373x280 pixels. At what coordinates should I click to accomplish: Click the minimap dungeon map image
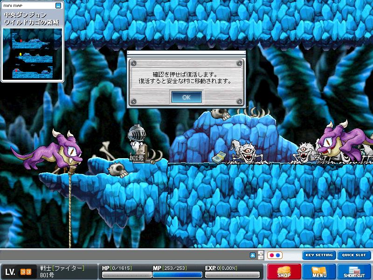32,54
